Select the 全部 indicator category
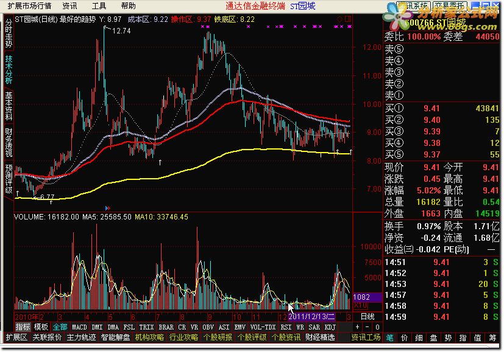The width and height of the screenshot is (504, 352). 60,327
